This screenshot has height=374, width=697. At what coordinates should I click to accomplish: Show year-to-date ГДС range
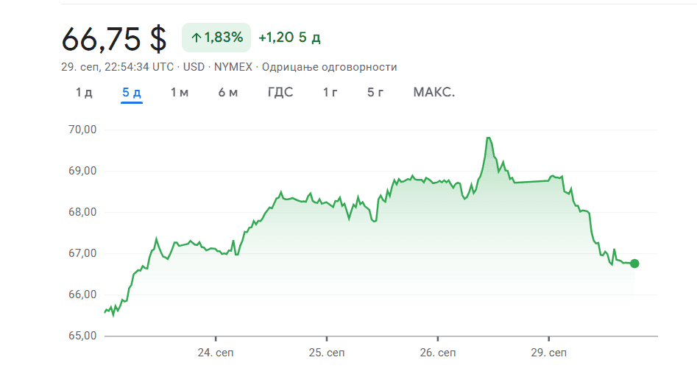280,93
